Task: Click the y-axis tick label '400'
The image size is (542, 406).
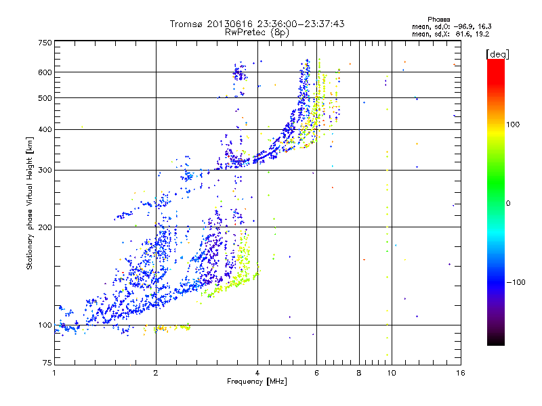Action: (x=45, y=130)
